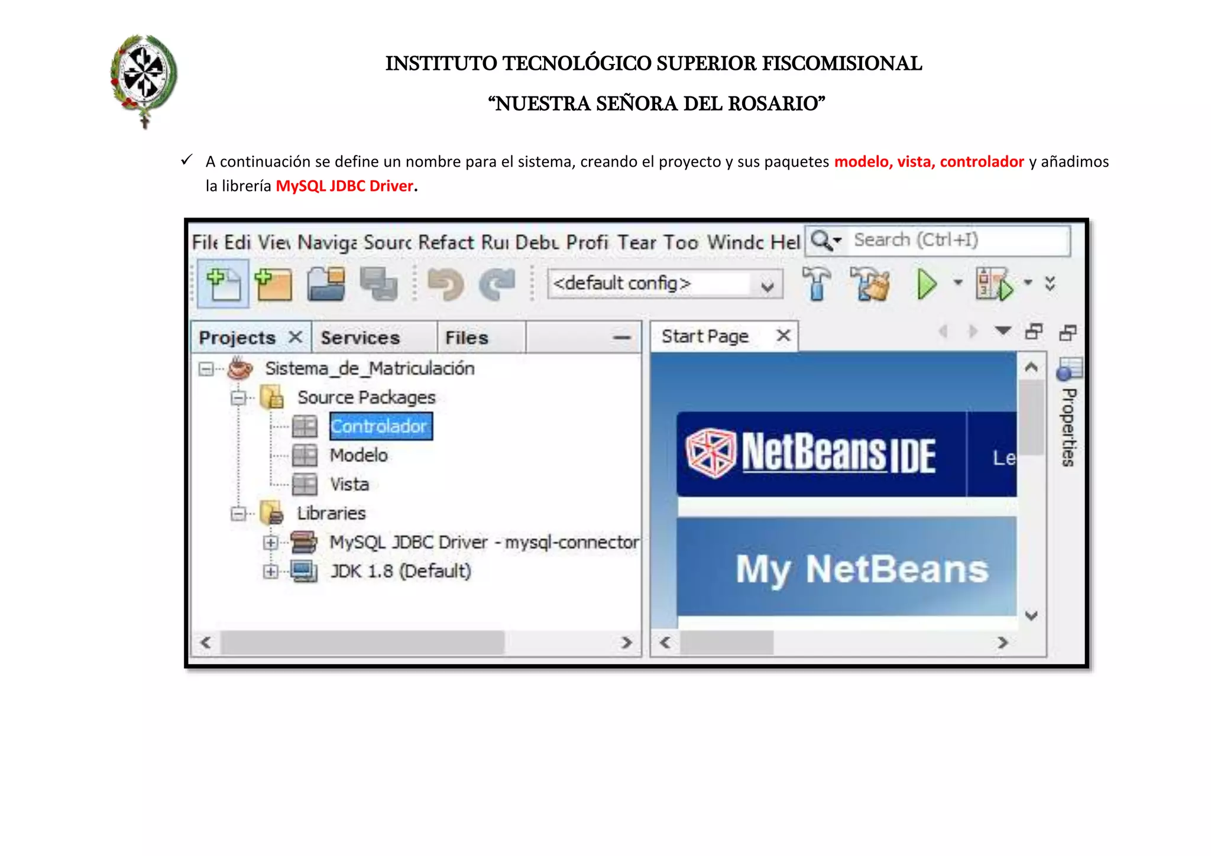Image resolution: width=1211 pixels, height=856 pixels.
Task: Click the NetBeans IDE logo link
Action: 811,453
